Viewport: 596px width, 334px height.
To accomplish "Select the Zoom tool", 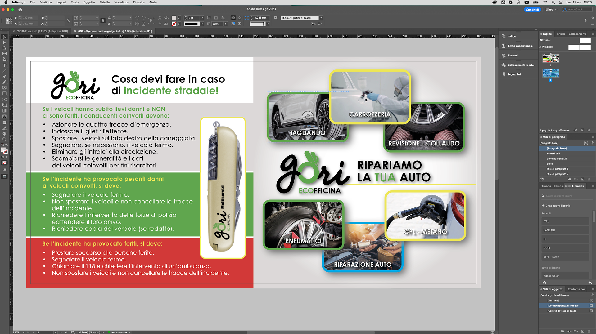I will point(4,139).
